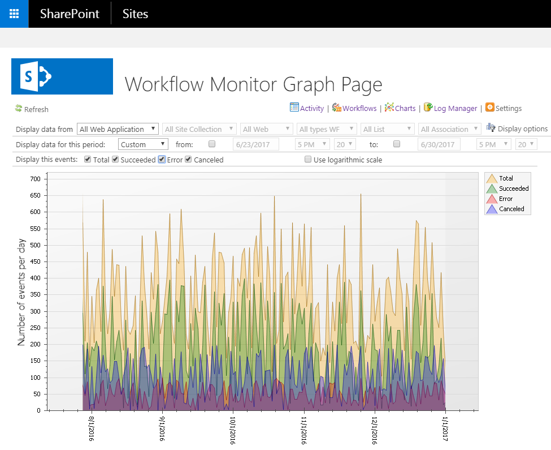Open Sites in the top bar
Image resolution: width=551 pixels, height=450 pixels.
click(x=135, y=14)
